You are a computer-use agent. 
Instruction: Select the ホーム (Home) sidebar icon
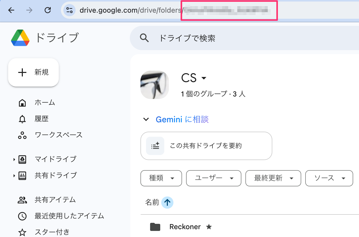(22, 103)
